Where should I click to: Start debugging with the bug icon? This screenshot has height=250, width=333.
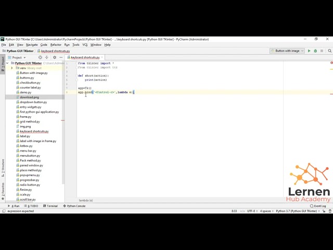pyautogui.click(x=315, y=51)
